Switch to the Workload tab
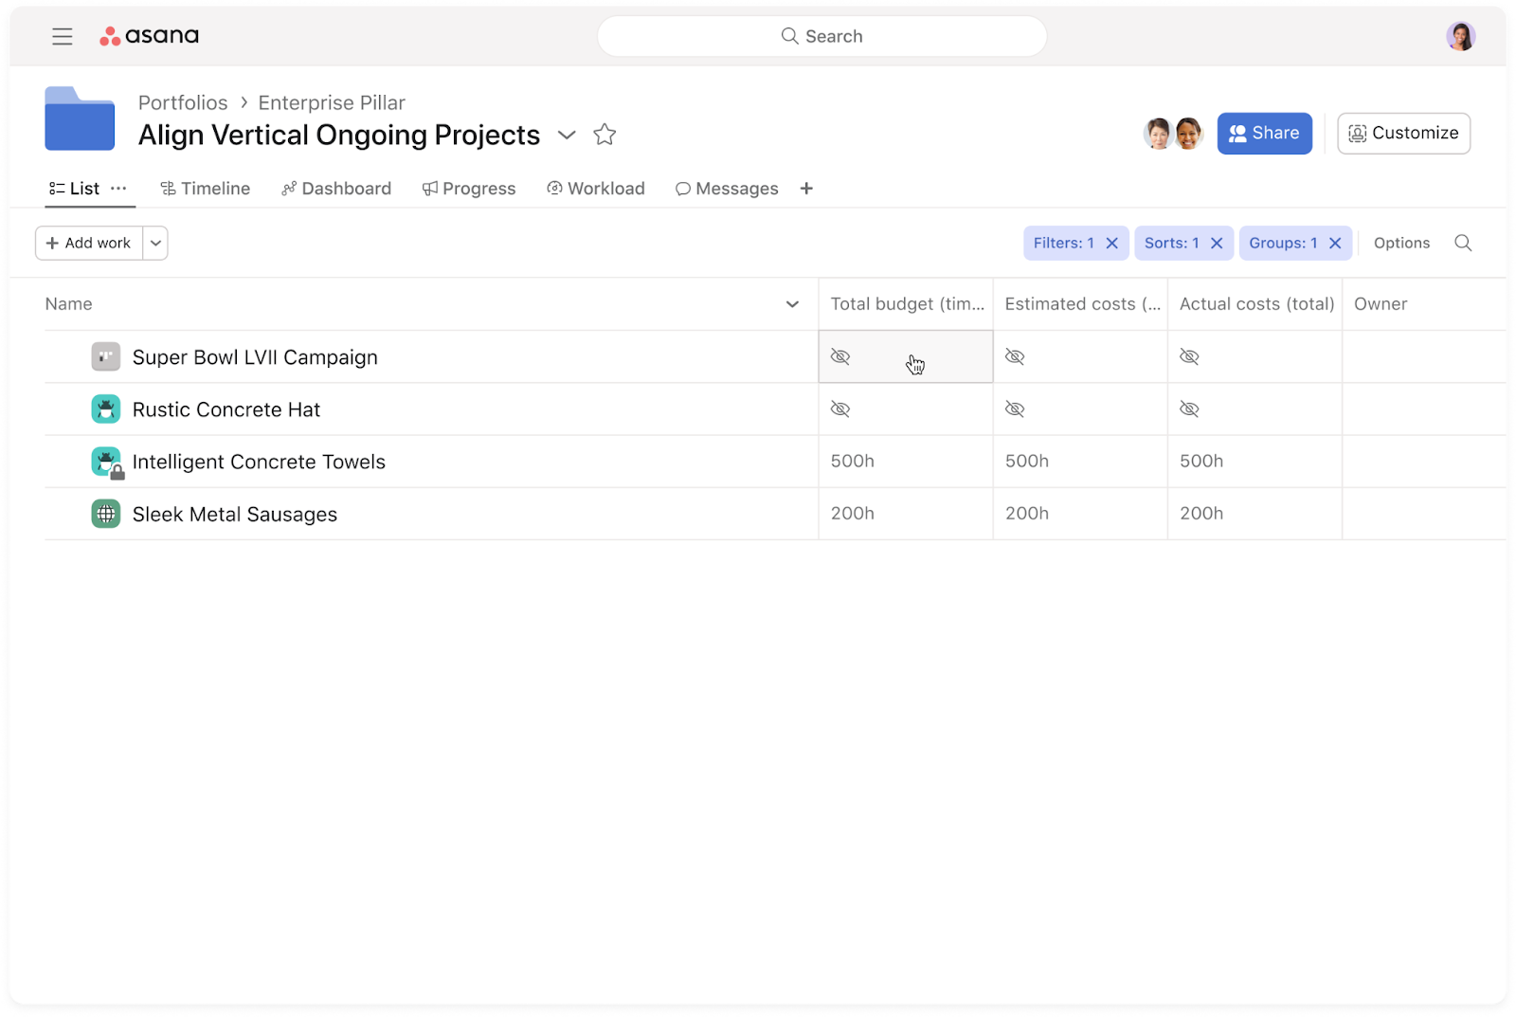This screenshot has height=1017, width=1516. coord(596,189)
